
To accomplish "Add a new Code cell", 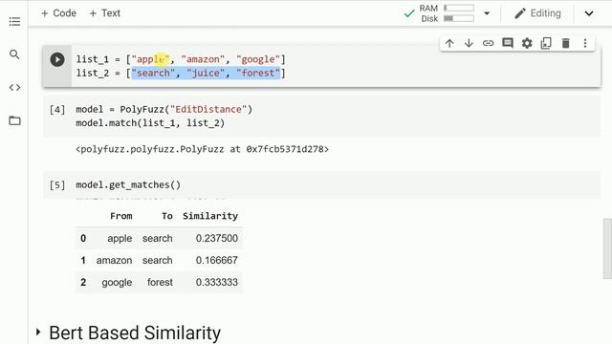I will click(58, 13).
